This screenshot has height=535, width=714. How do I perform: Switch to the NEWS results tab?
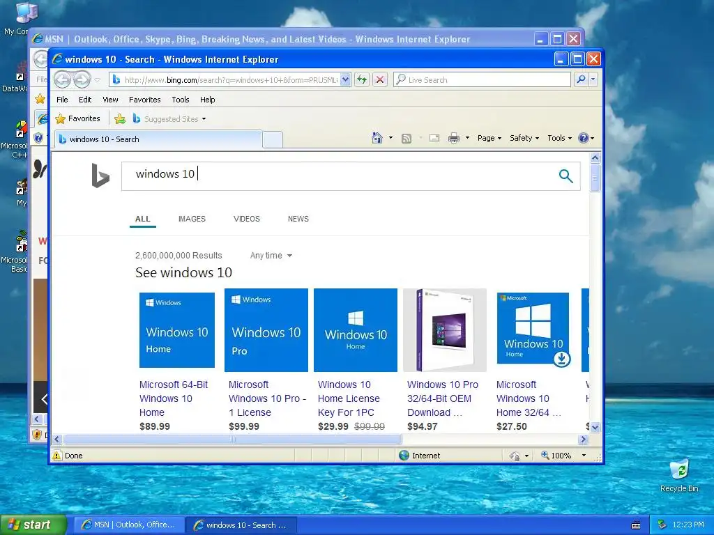pos(298,219)
